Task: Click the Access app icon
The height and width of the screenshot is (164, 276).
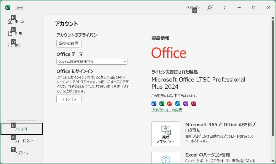Action: pyautogui.click(x=193, y=104)
